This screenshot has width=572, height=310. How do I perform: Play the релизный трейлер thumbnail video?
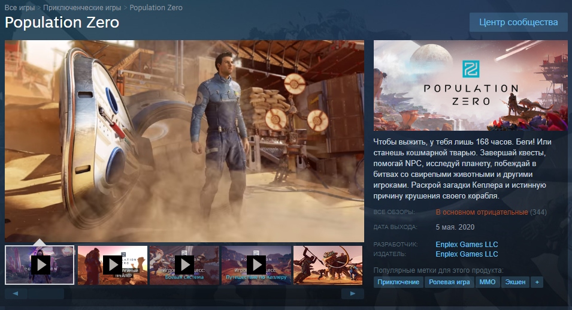(113, 265)
